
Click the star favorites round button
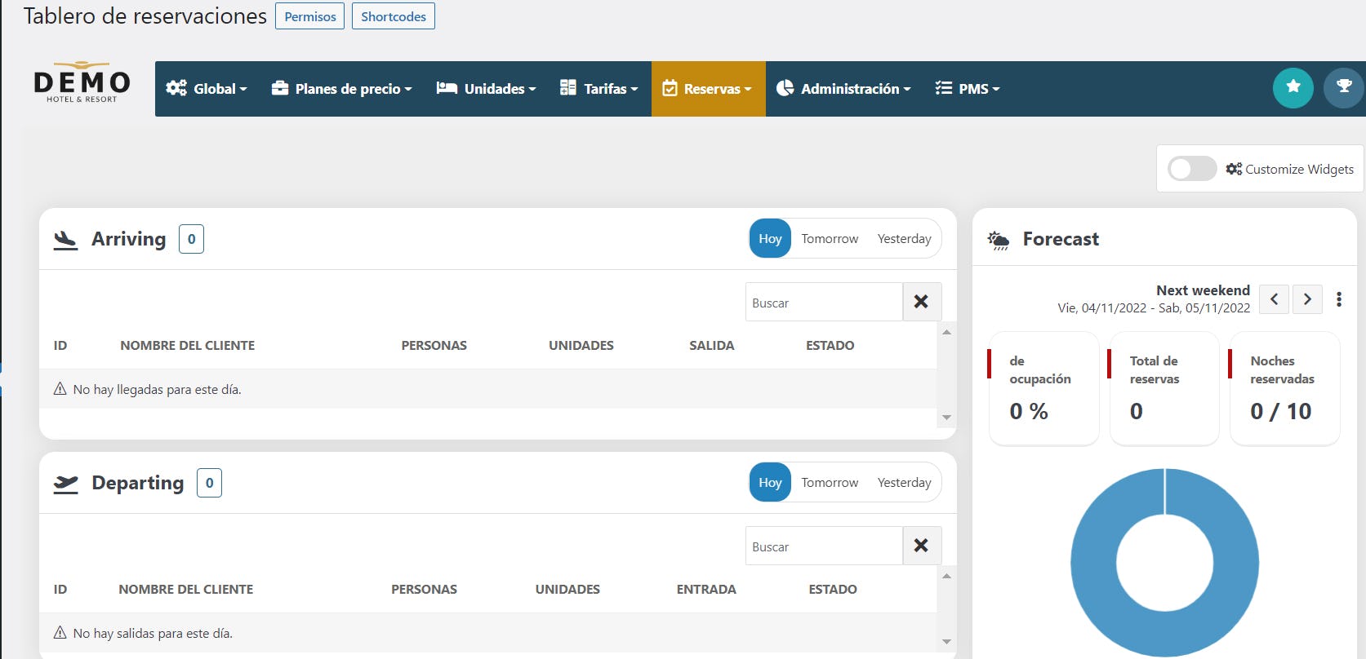tap(1293, 87)
